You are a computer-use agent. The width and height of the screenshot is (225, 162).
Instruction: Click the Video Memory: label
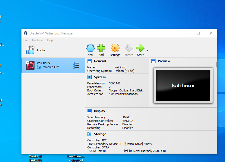pyautogui.click(x=97, y=117)
